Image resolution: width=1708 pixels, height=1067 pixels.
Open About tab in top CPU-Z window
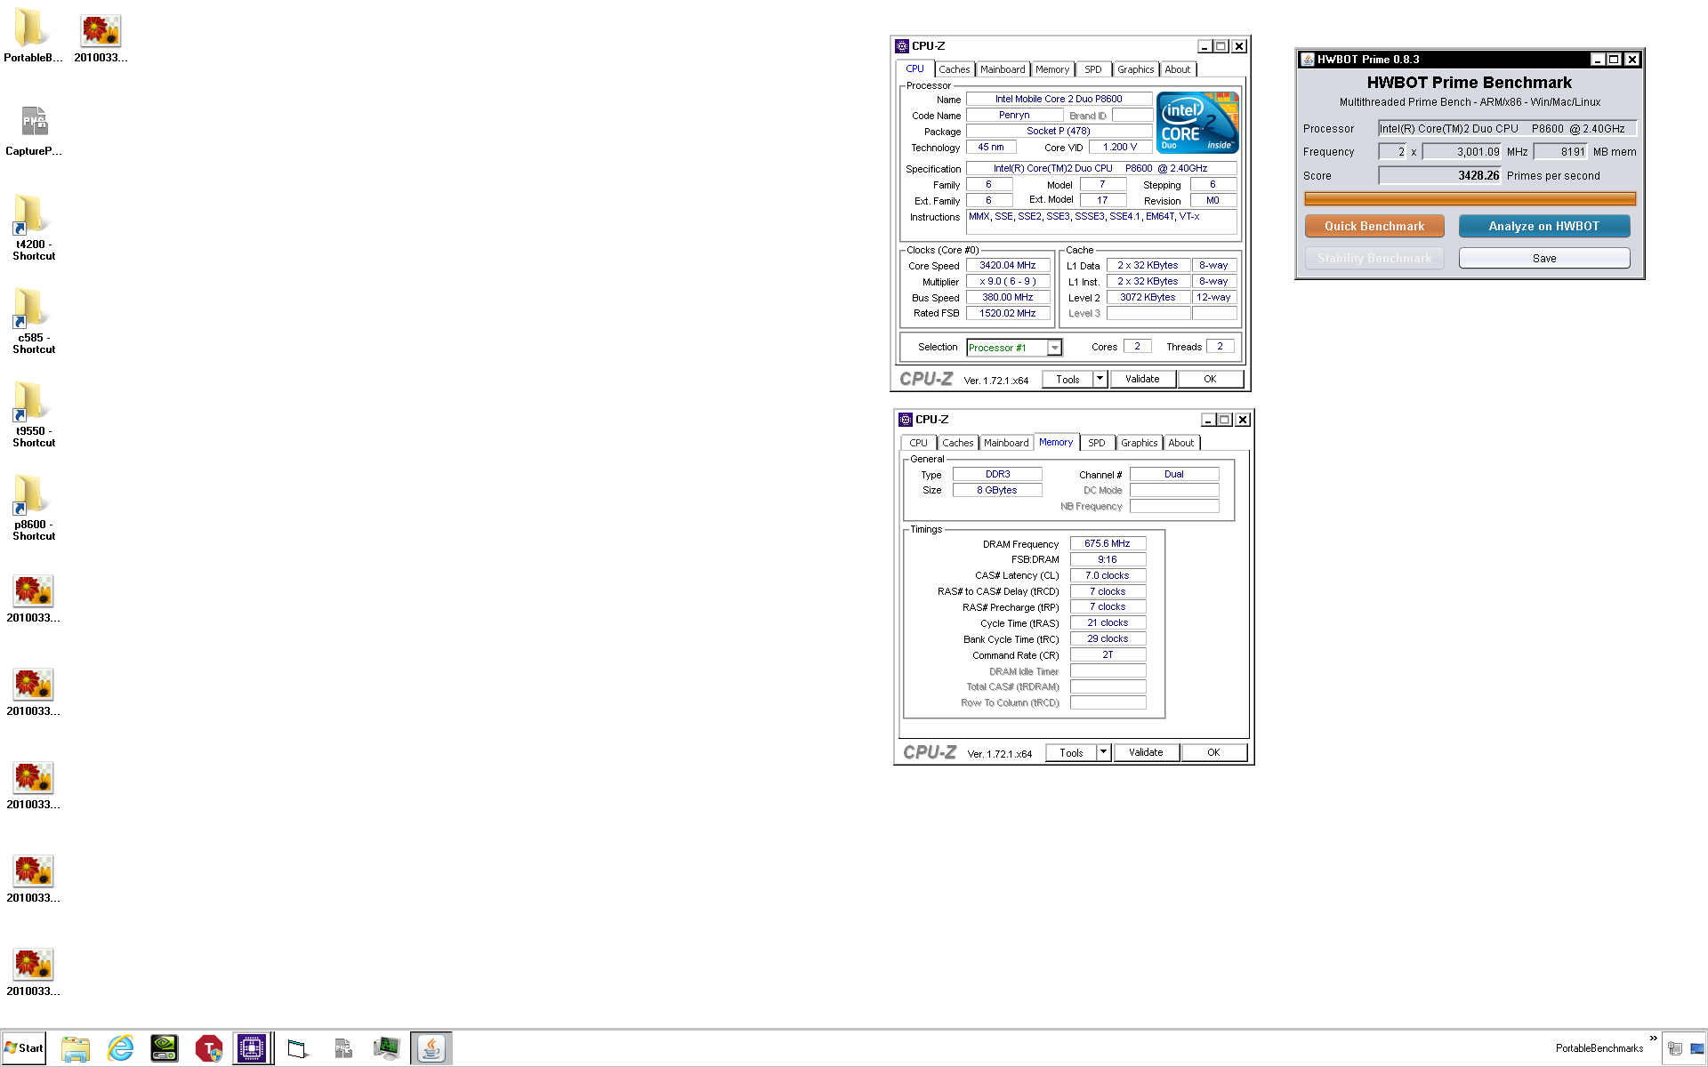pos(1177,69)
